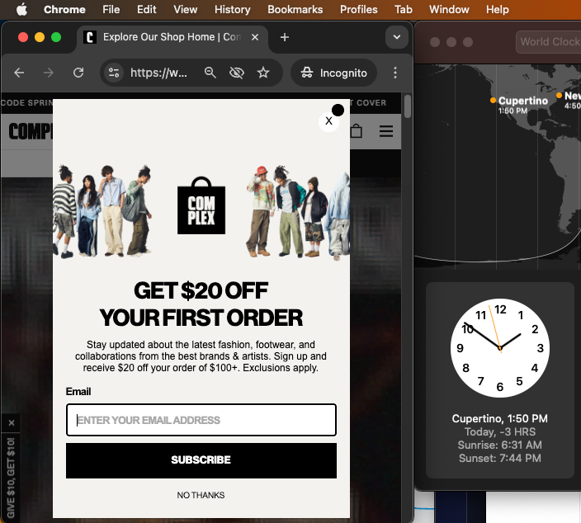Click the Incognito profile button

(334, 73)
